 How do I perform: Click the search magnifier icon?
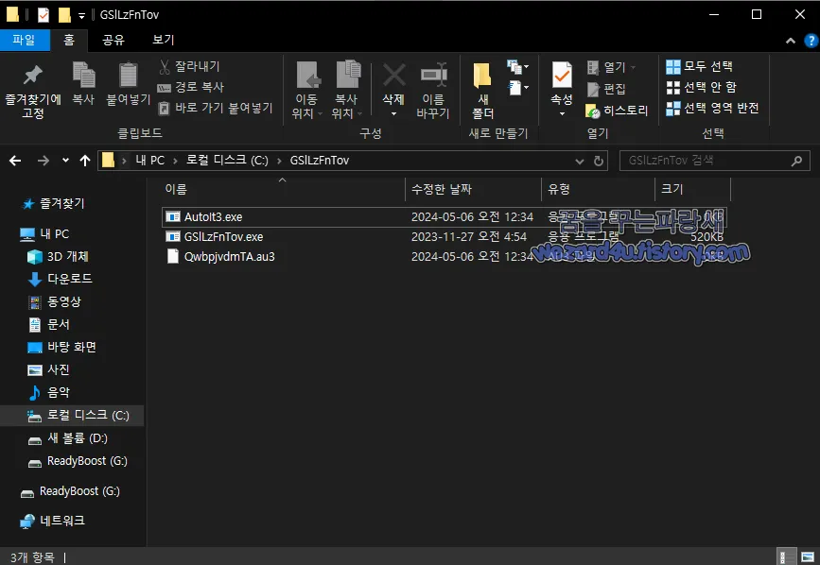(796, 161)
